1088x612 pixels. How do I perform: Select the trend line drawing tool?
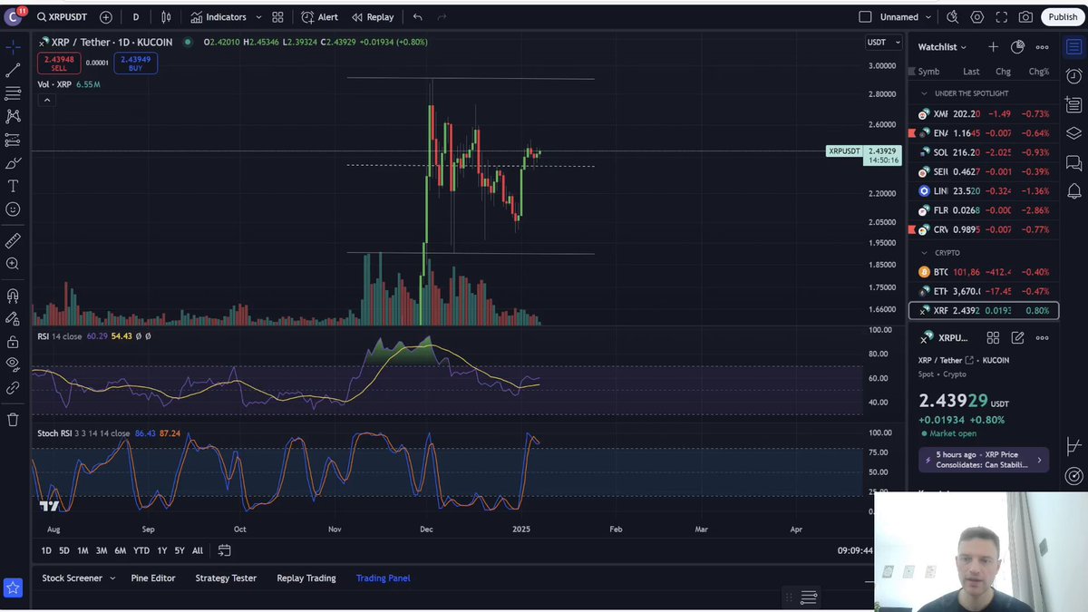point(13,70)
